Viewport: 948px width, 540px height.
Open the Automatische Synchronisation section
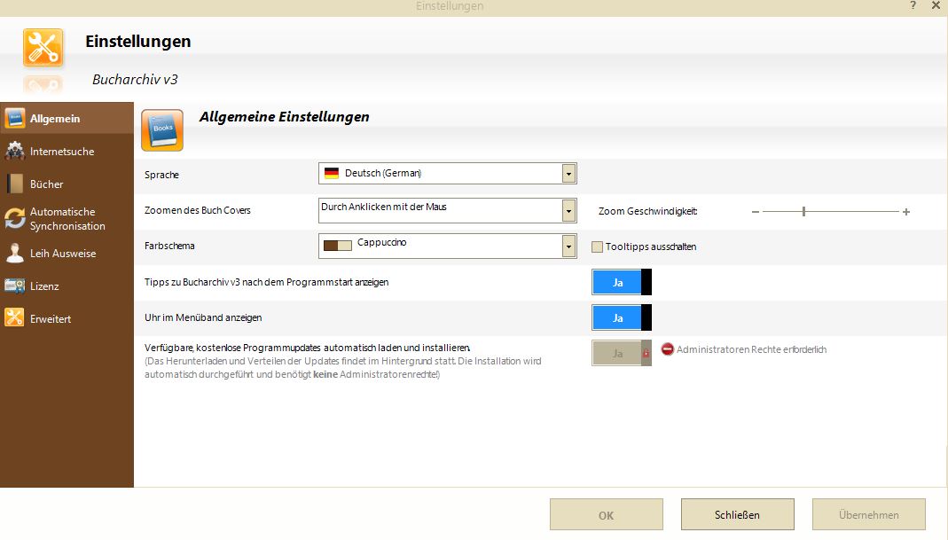click(x=67, y=218)
